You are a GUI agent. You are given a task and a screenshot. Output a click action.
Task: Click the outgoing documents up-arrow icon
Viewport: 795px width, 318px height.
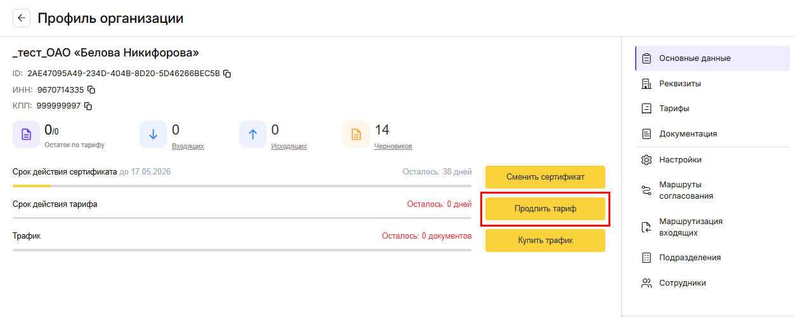[x=253, y=135]
